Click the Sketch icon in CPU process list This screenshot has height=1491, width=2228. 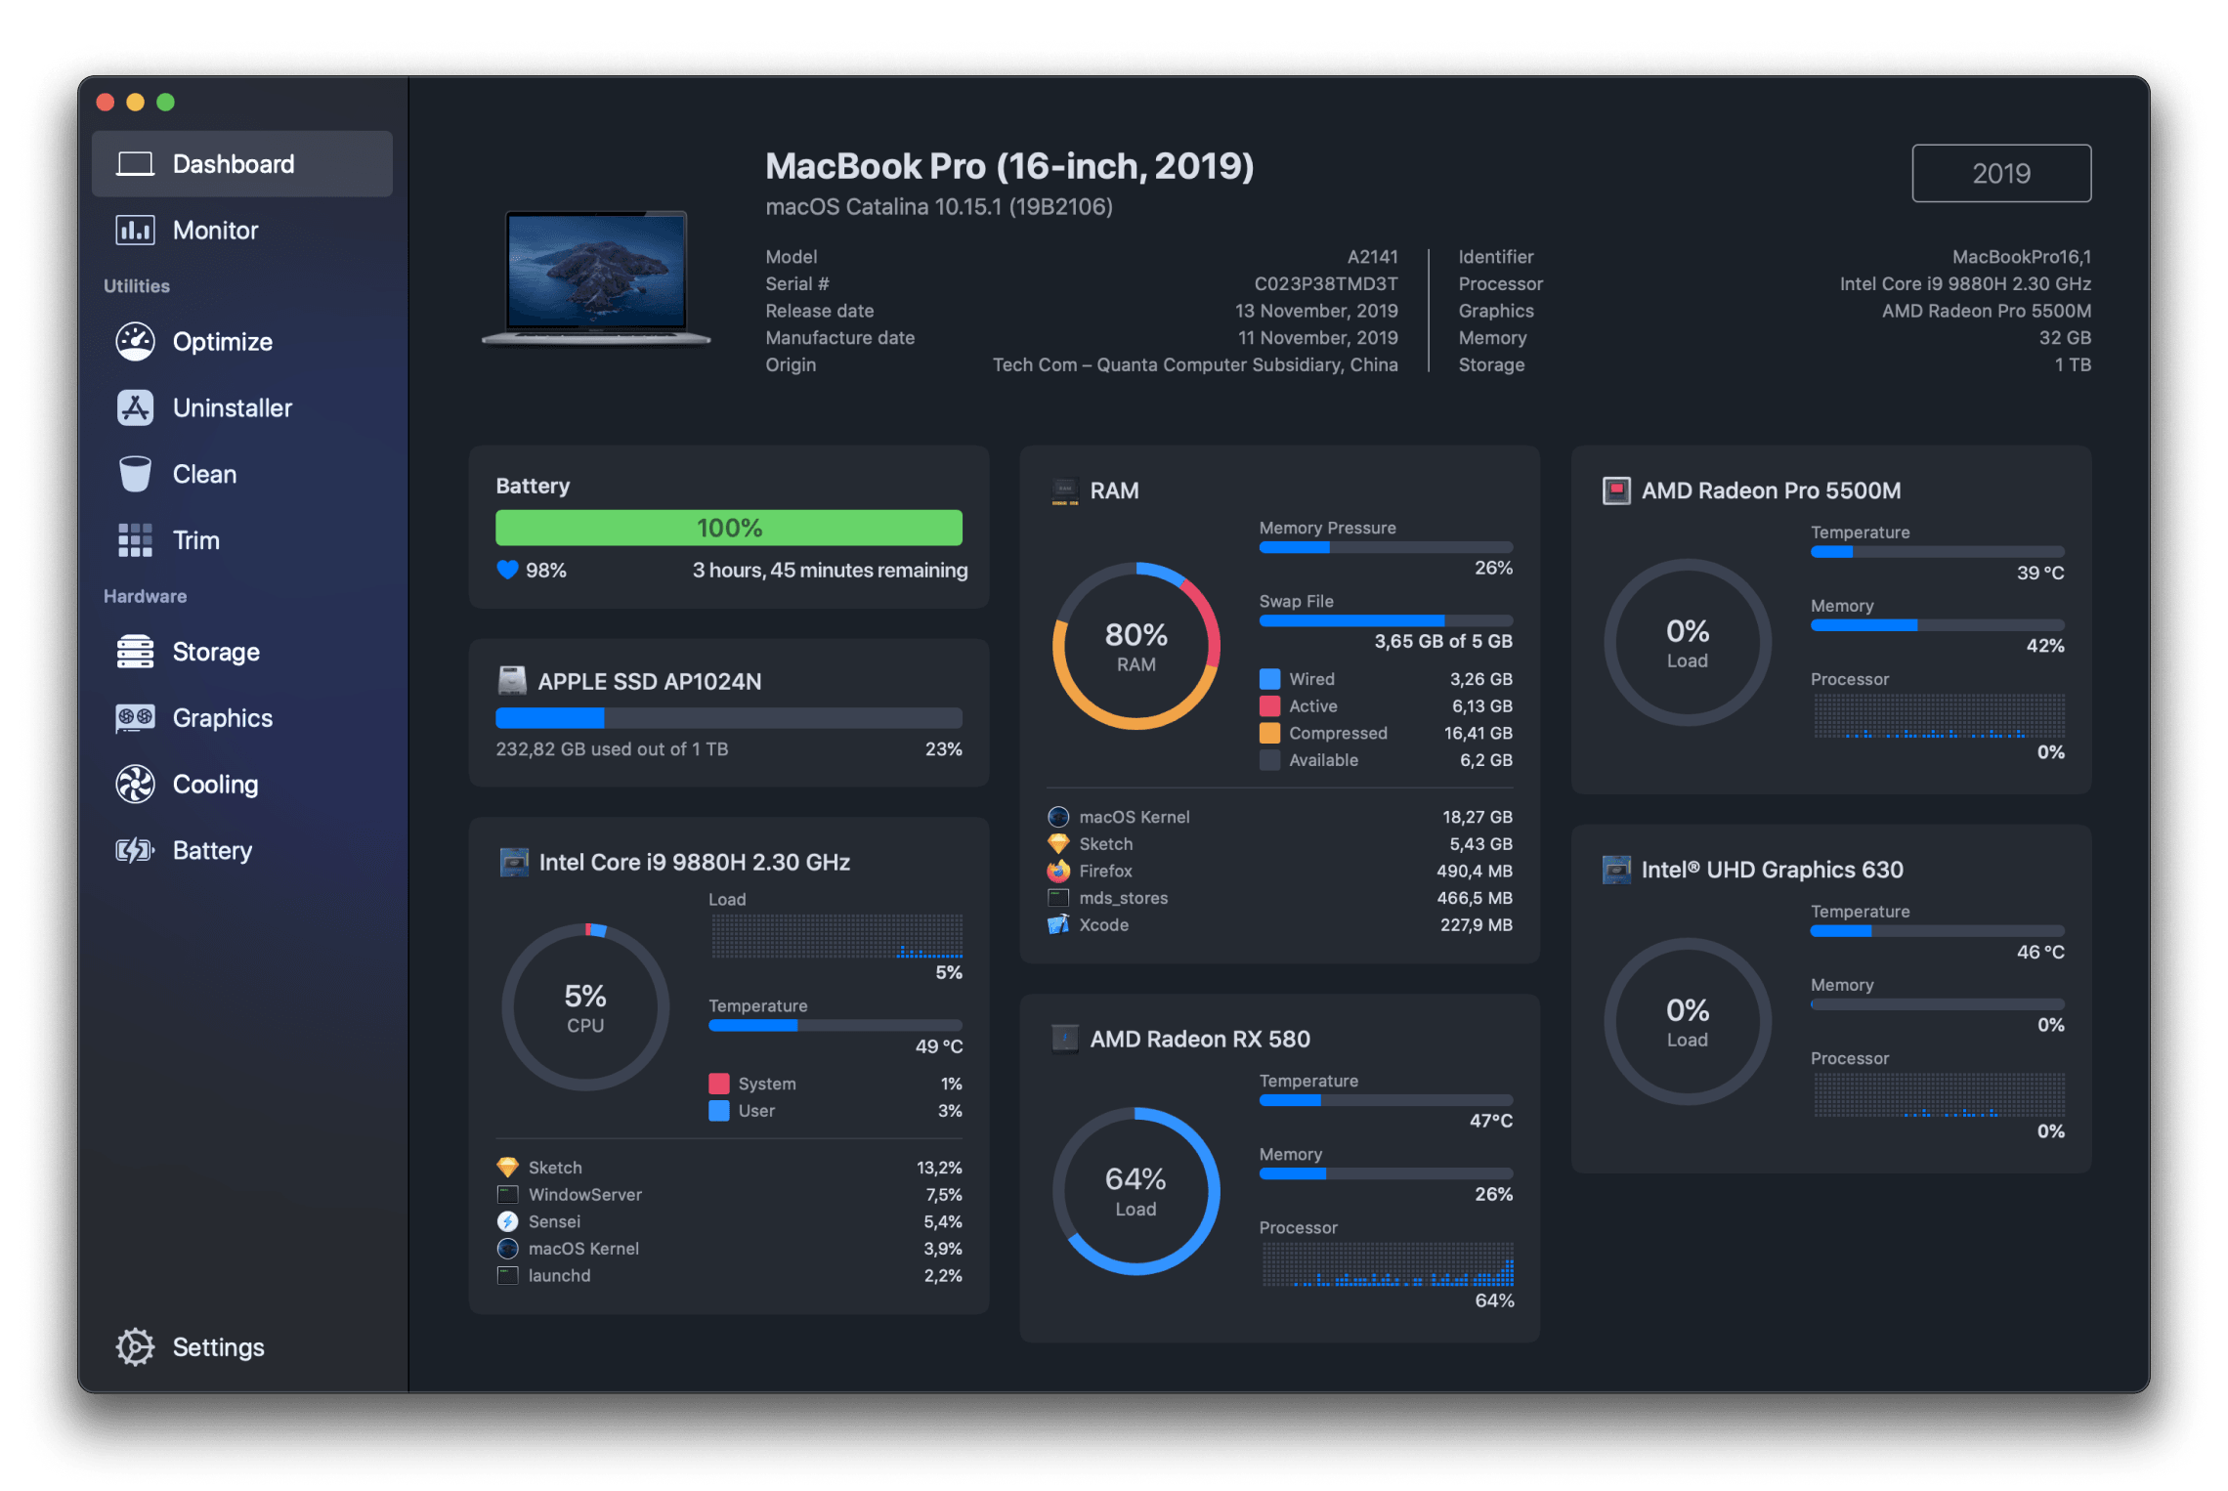(x=507, y=1168)
